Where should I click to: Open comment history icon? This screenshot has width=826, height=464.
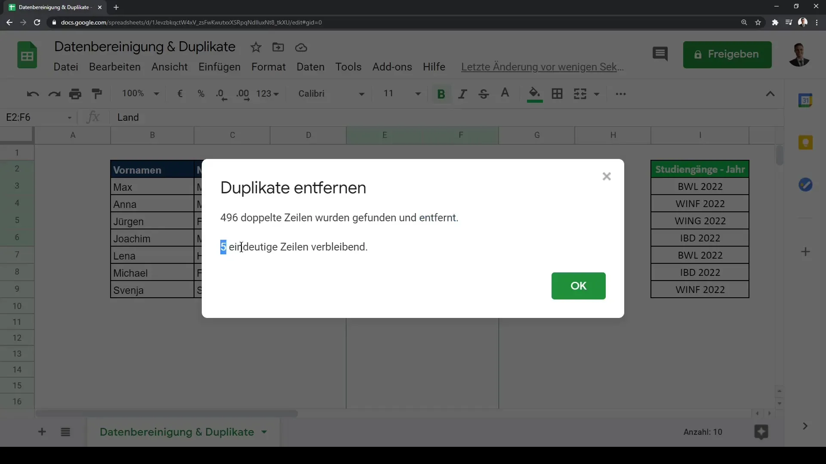[660, 54]
